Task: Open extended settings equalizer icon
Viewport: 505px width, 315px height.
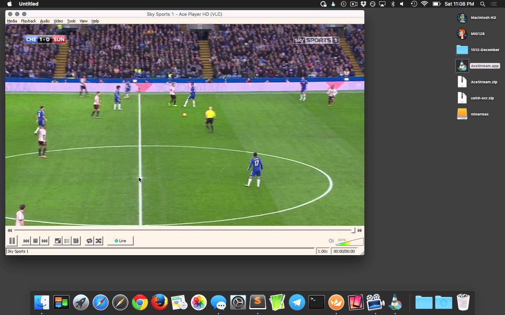Action: tap(76, 241)
